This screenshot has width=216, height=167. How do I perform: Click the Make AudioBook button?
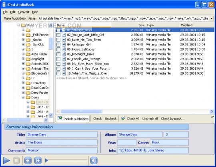pos(15,18)
